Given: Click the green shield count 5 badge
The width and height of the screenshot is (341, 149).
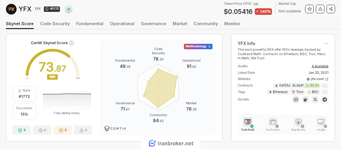Looking at the screenshot, I should click(22, 130).
